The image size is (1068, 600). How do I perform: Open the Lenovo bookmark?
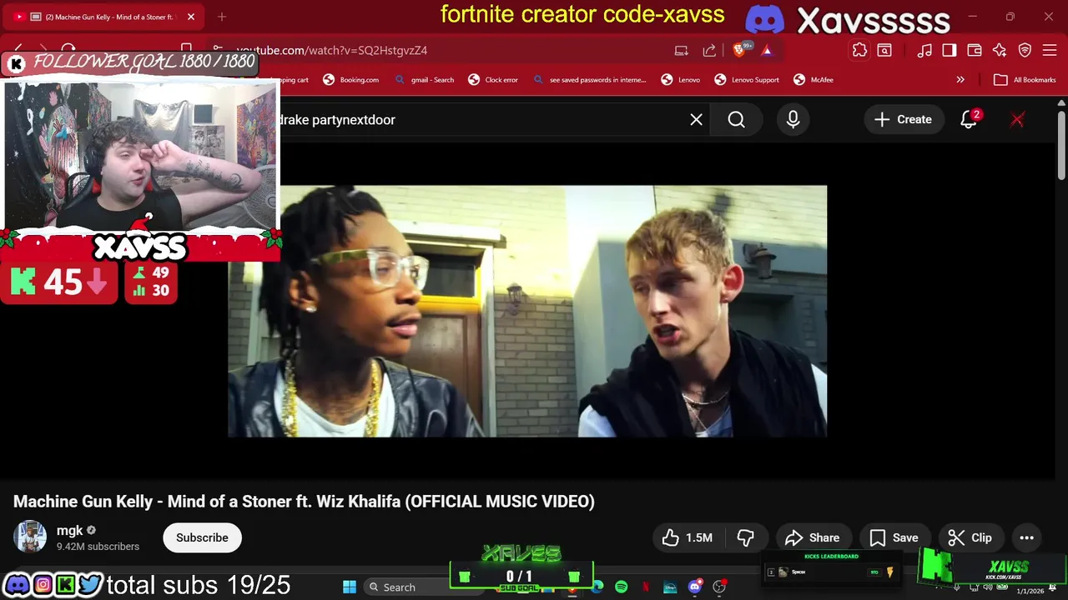681,80
